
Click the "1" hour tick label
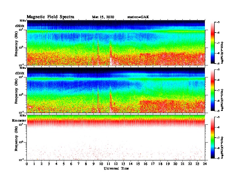click(34, 164)
